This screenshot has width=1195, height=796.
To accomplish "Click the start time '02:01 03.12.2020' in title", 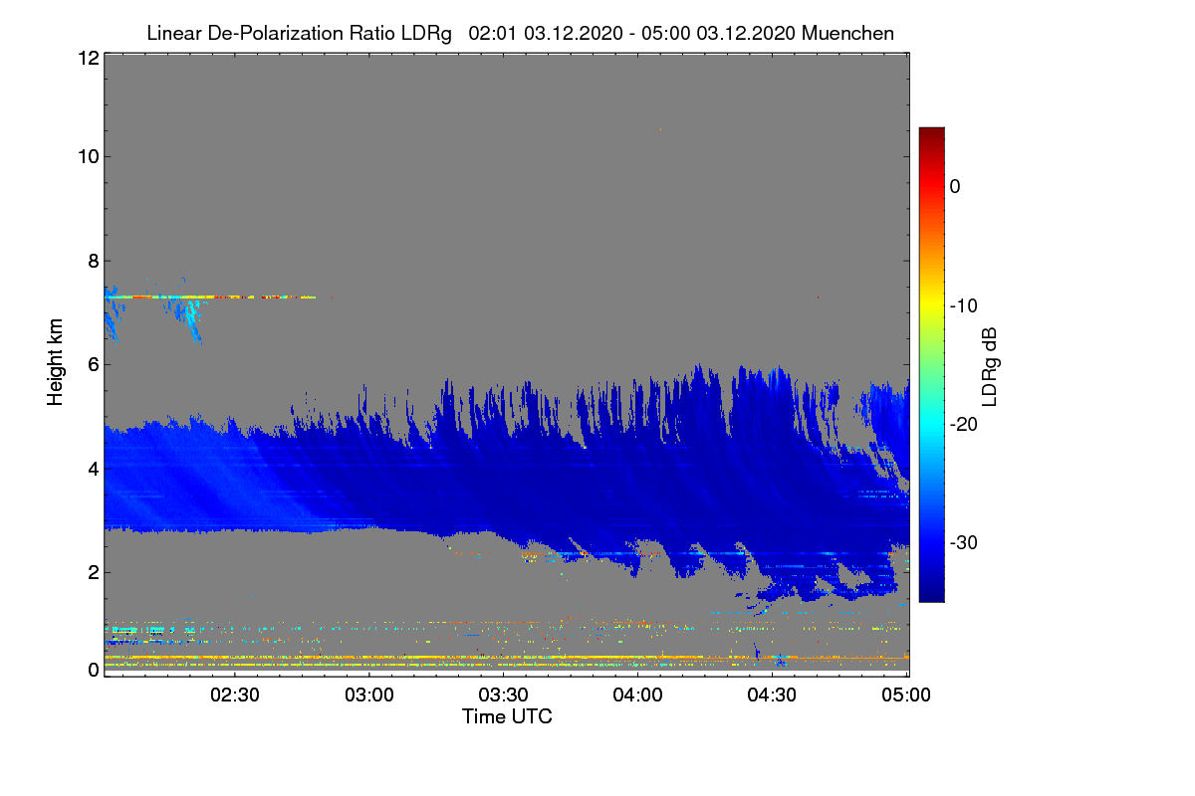I will (544, 34).
